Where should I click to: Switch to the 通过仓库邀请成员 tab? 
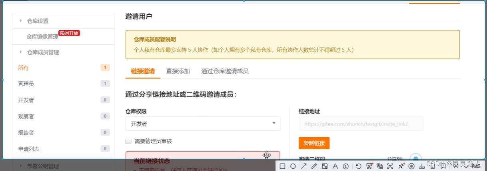coord(225,71)
